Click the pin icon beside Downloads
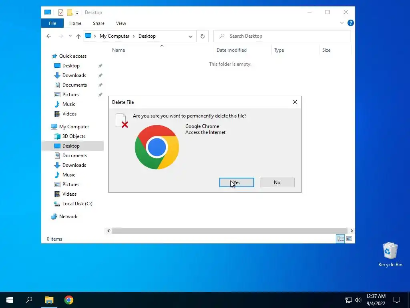The image size is (410, 308). coord(100,75)
